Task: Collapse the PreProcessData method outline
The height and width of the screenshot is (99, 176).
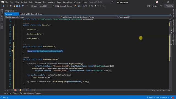Action: (15, 59)
